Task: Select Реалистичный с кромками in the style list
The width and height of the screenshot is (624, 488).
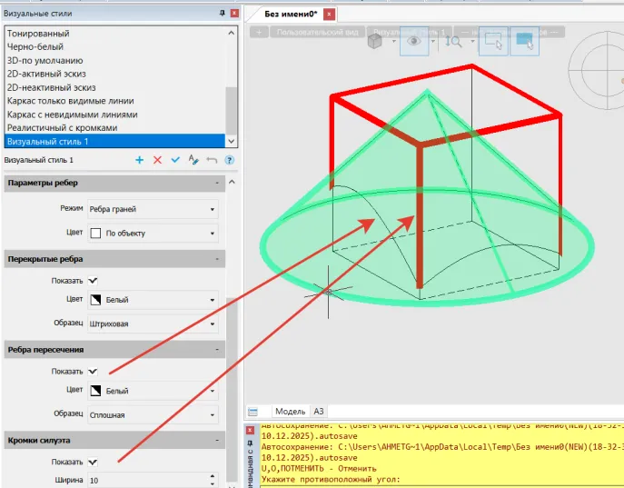Action: tap(61, 128)
